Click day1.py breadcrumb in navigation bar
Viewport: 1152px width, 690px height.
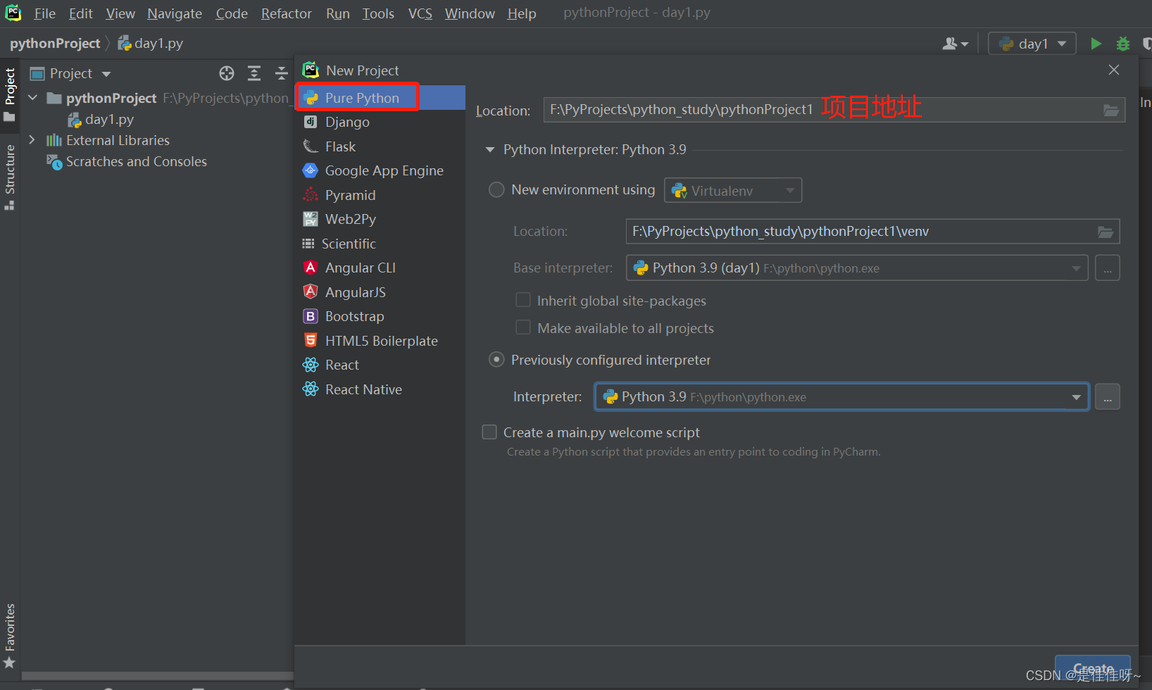pos(151,44)
